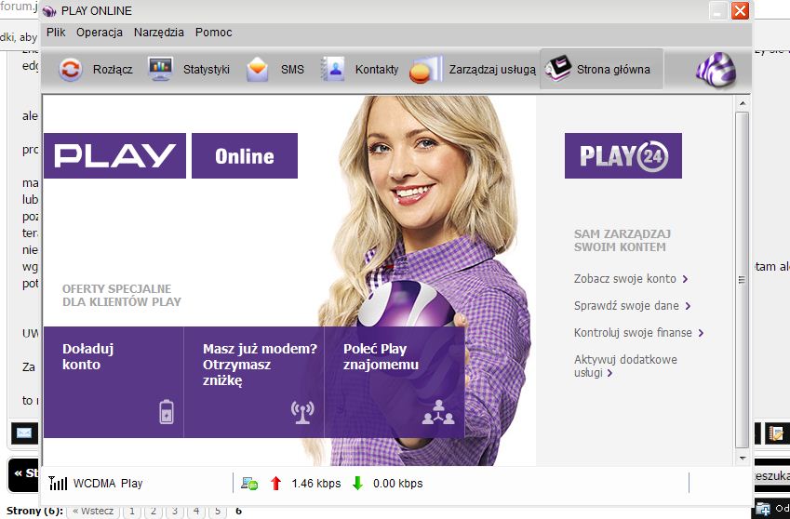Screen dimensions: 790x519
Task: Open the Narzędzia menu
Action: point(159,33)
